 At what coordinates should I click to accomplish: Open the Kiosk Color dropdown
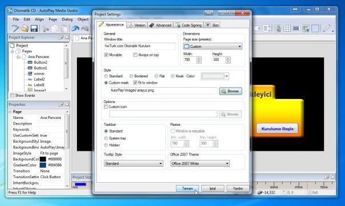[215, 76]
